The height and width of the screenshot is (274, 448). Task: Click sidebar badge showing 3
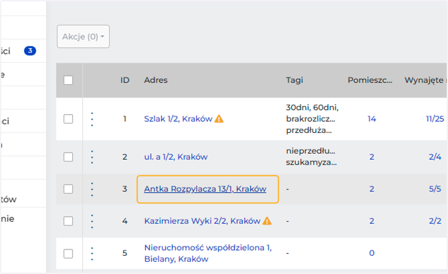(30, 51)
